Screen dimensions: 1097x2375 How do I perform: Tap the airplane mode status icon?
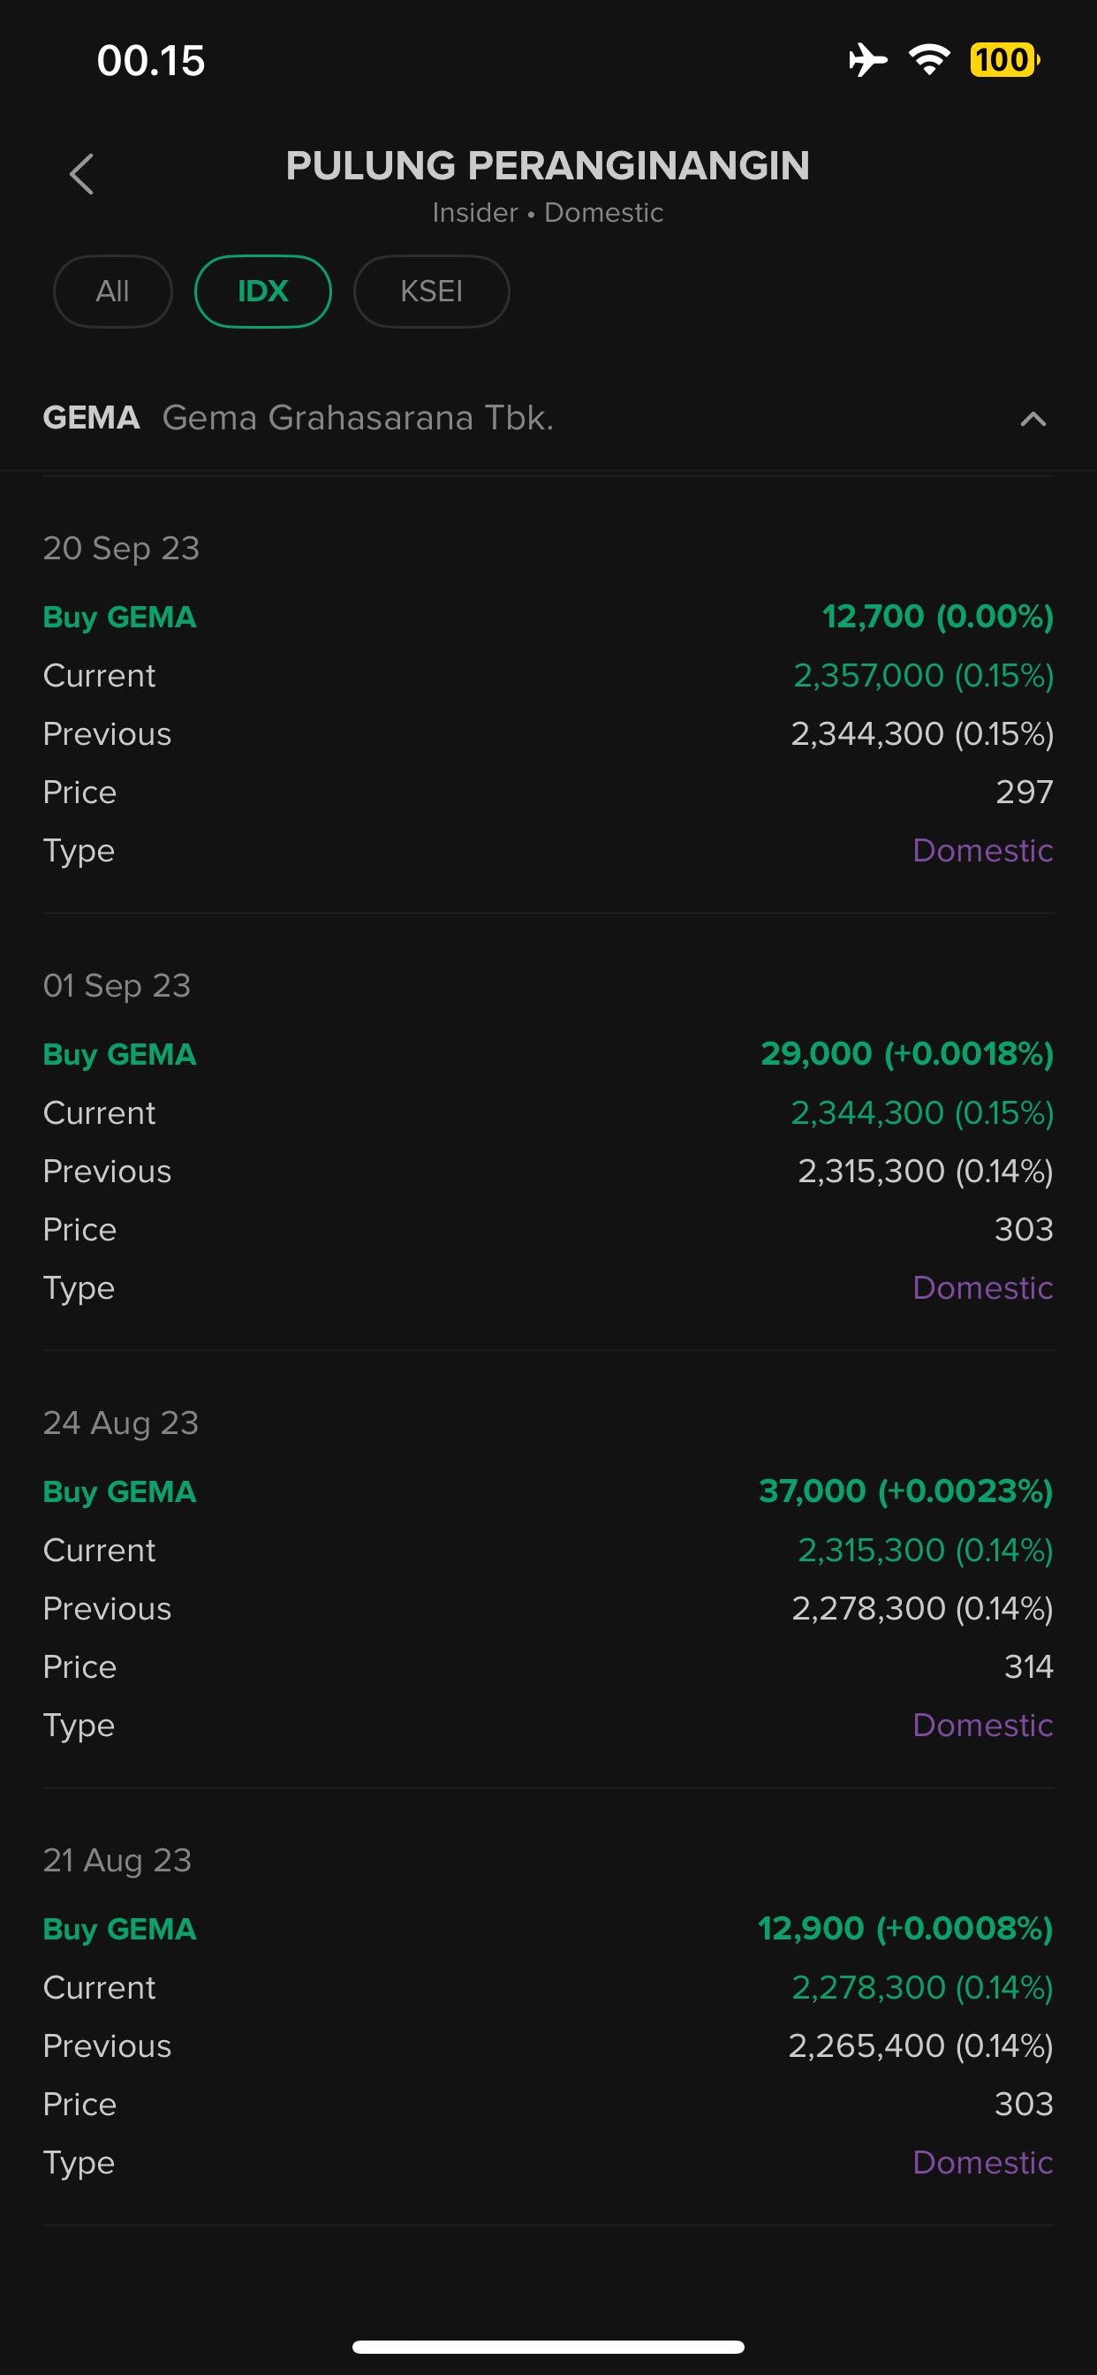coord(866,60)
